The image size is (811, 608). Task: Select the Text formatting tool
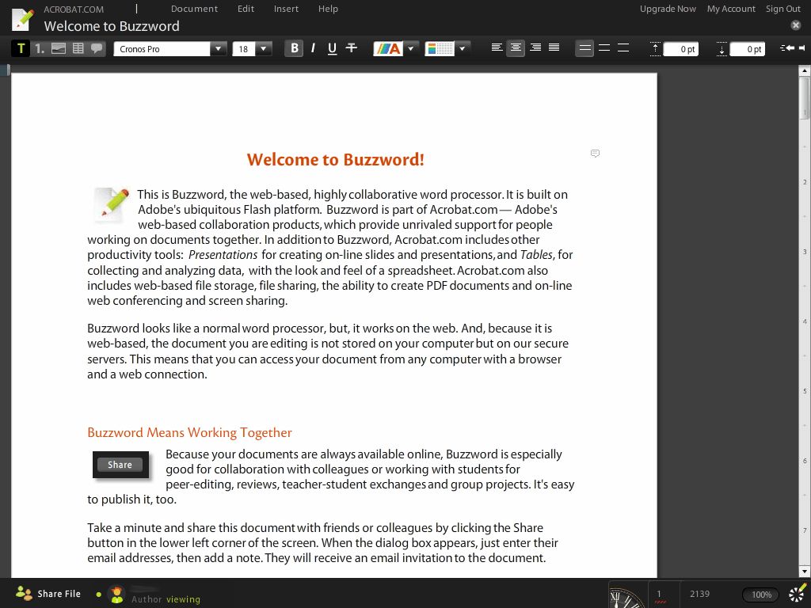[x=20, y=47]
